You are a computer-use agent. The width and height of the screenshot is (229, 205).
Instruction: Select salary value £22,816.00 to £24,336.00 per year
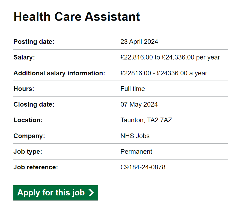tap(170, 57)
